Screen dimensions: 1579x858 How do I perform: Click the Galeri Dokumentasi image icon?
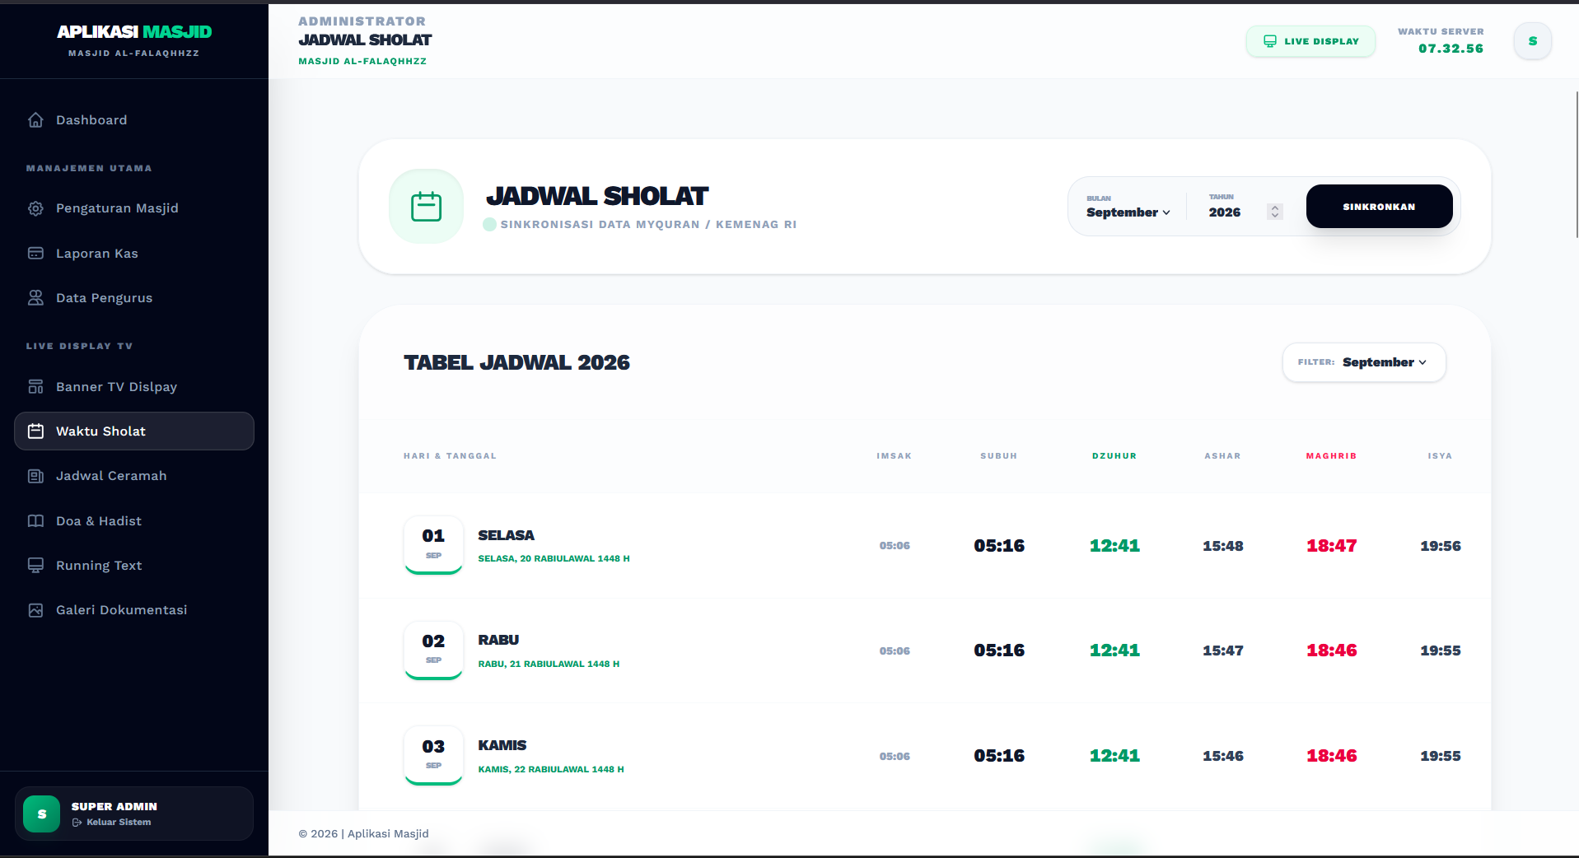[35, 610]
